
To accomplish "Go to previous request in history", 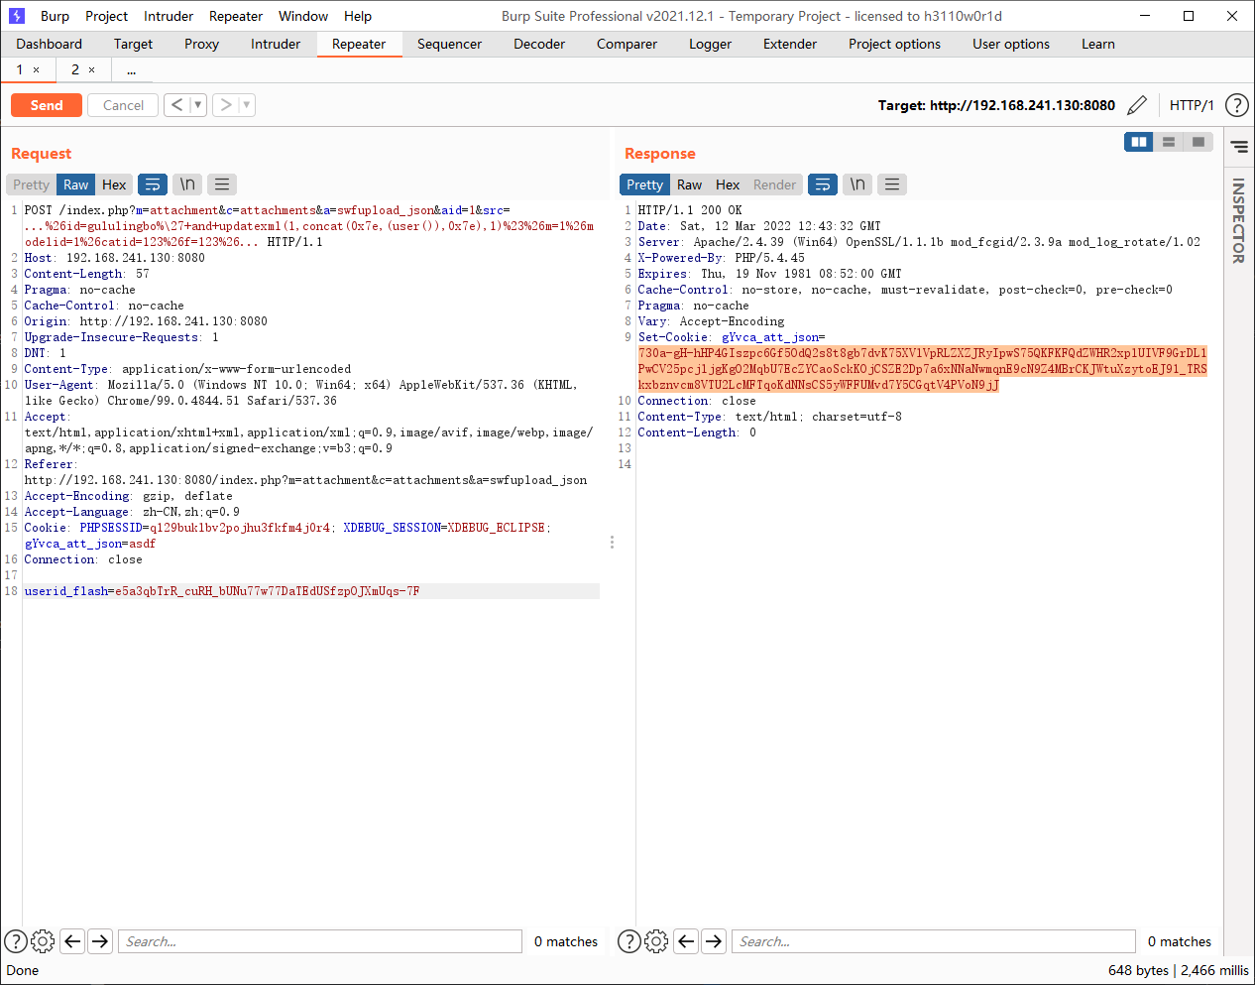I will 176,105.
